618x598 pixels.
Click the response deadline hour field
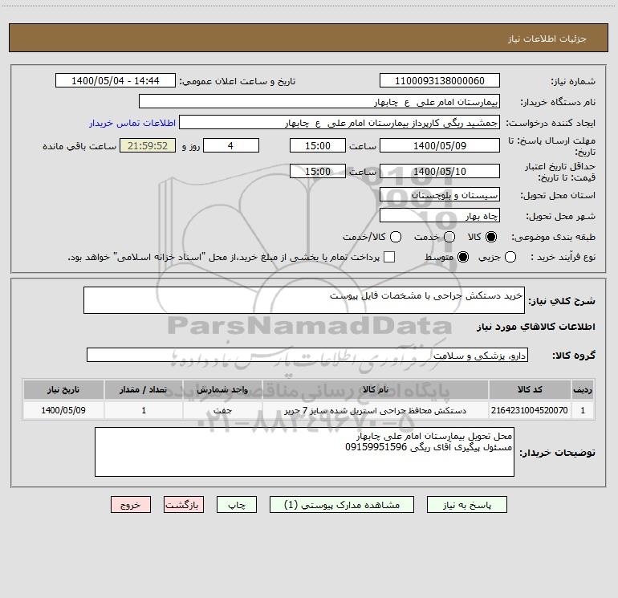click(318, 145)
